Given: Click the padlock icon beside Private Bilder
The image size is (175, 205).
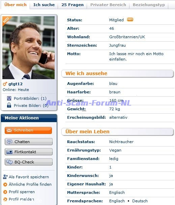Looking at the screenshot, I should (9, 105).
